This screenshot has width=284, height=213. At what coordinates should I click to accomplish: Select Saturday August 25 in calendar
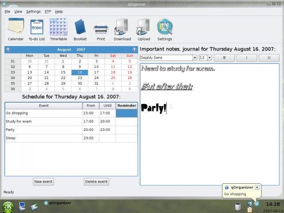pos(113,78)
